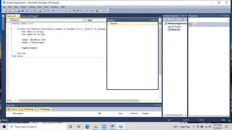Open Microsoft Word from the taskbar
The width and height of the screenshot is (232, 130).
pyautogui.click(x=112, y=127)
